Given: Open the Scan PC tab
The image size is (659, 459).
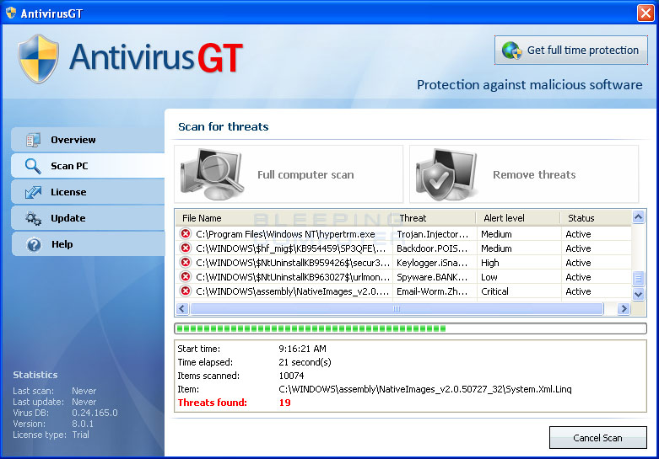Looking at the screenshot, I should point(68,166).
